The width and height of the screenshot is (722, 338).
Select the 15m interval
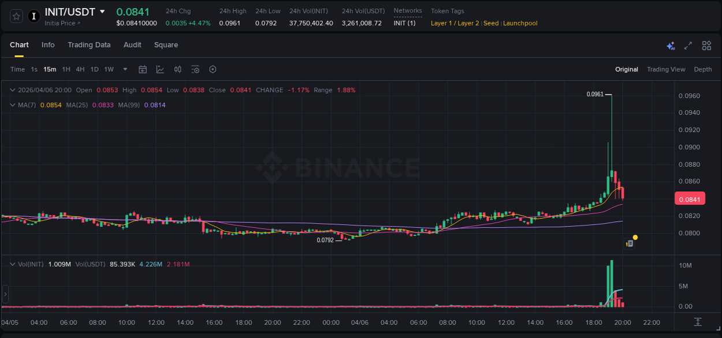(x=50, y=69)
